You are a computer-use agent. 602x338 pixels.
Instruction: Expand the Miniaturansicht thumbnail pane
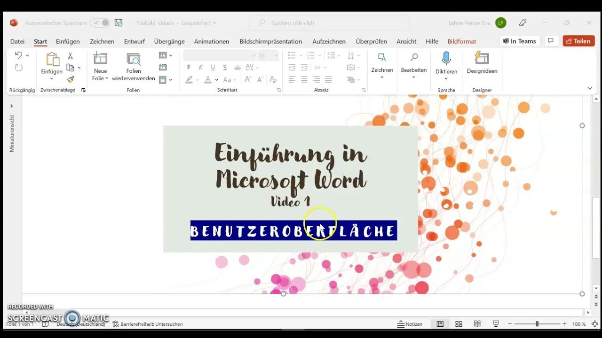pyautogui.click(x=12, y=106)
